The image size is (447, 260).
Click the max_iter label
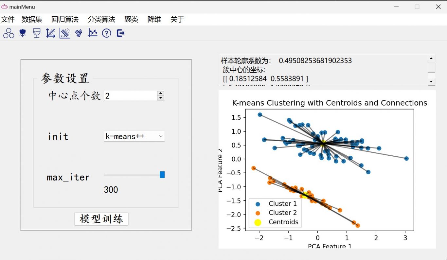(68, 178)
